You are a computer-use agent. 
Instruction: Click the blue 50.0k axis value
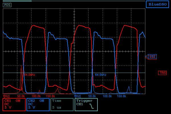tap(92, 96)
